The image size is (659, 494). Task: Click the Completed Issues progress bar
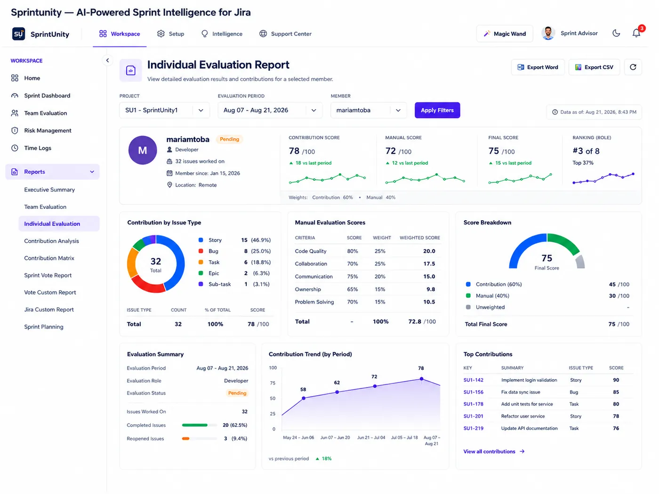click(199, 425)
